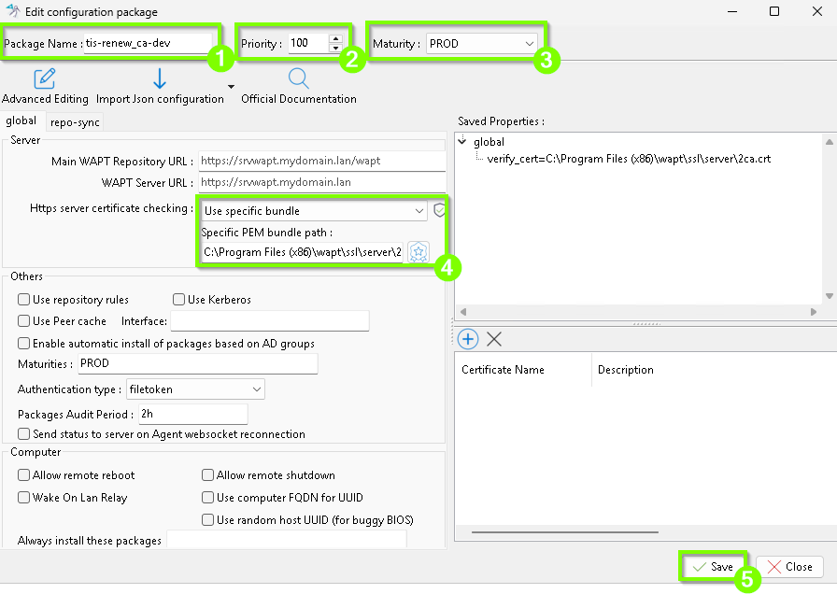
Task: Toggle the Use Kerberos checkbox
Action: click(179, 300)
